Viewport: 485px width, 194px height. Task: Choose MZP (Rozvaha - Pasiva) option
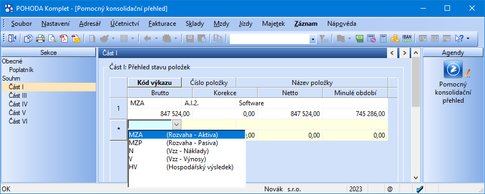point(186,143)
